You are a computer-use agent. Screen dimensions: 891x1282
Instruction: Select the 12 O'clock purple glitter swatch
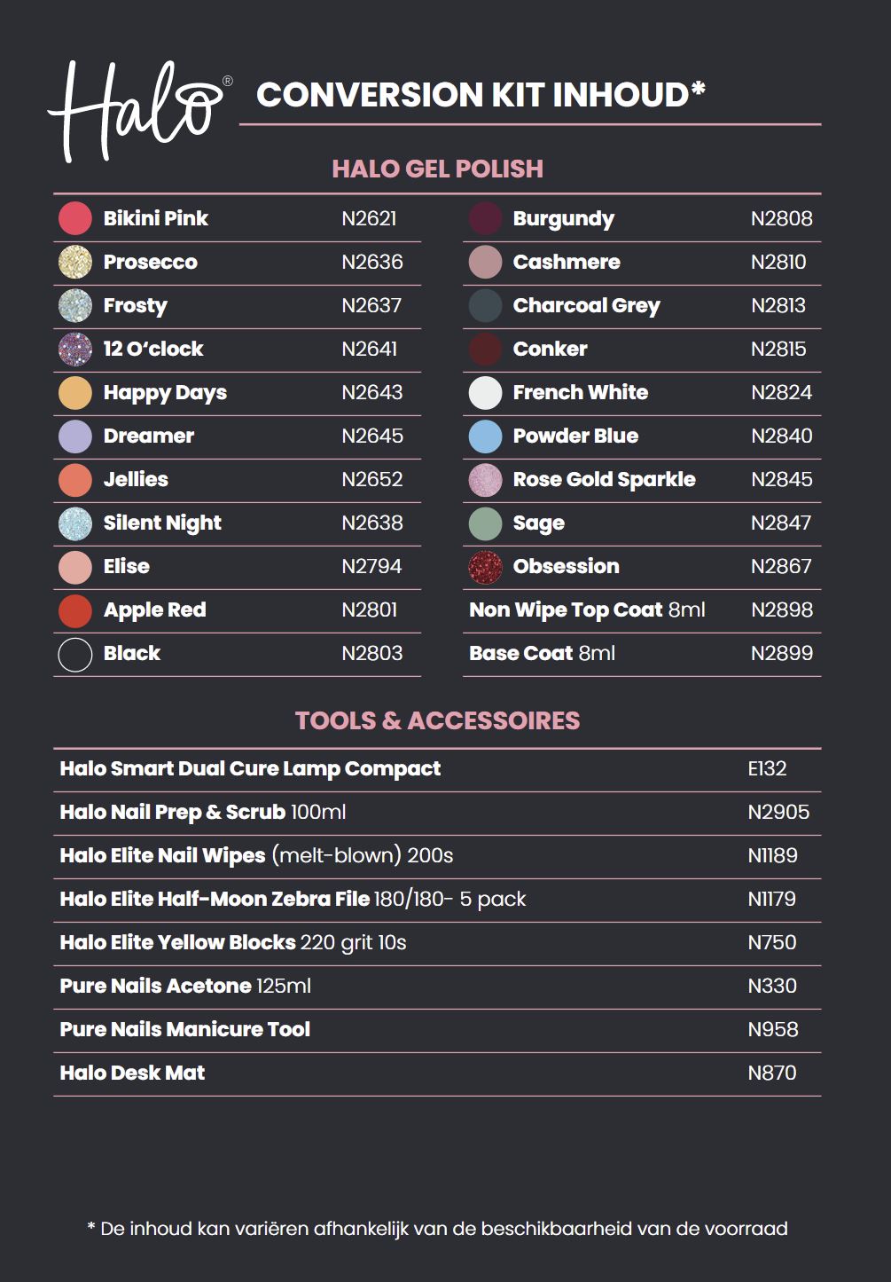tap(75, 349)
